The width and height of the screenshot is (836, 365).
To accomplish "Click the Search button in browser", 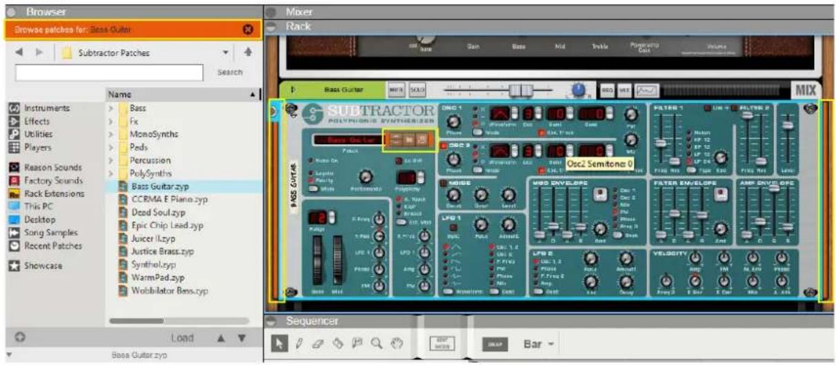I will 230,72.
